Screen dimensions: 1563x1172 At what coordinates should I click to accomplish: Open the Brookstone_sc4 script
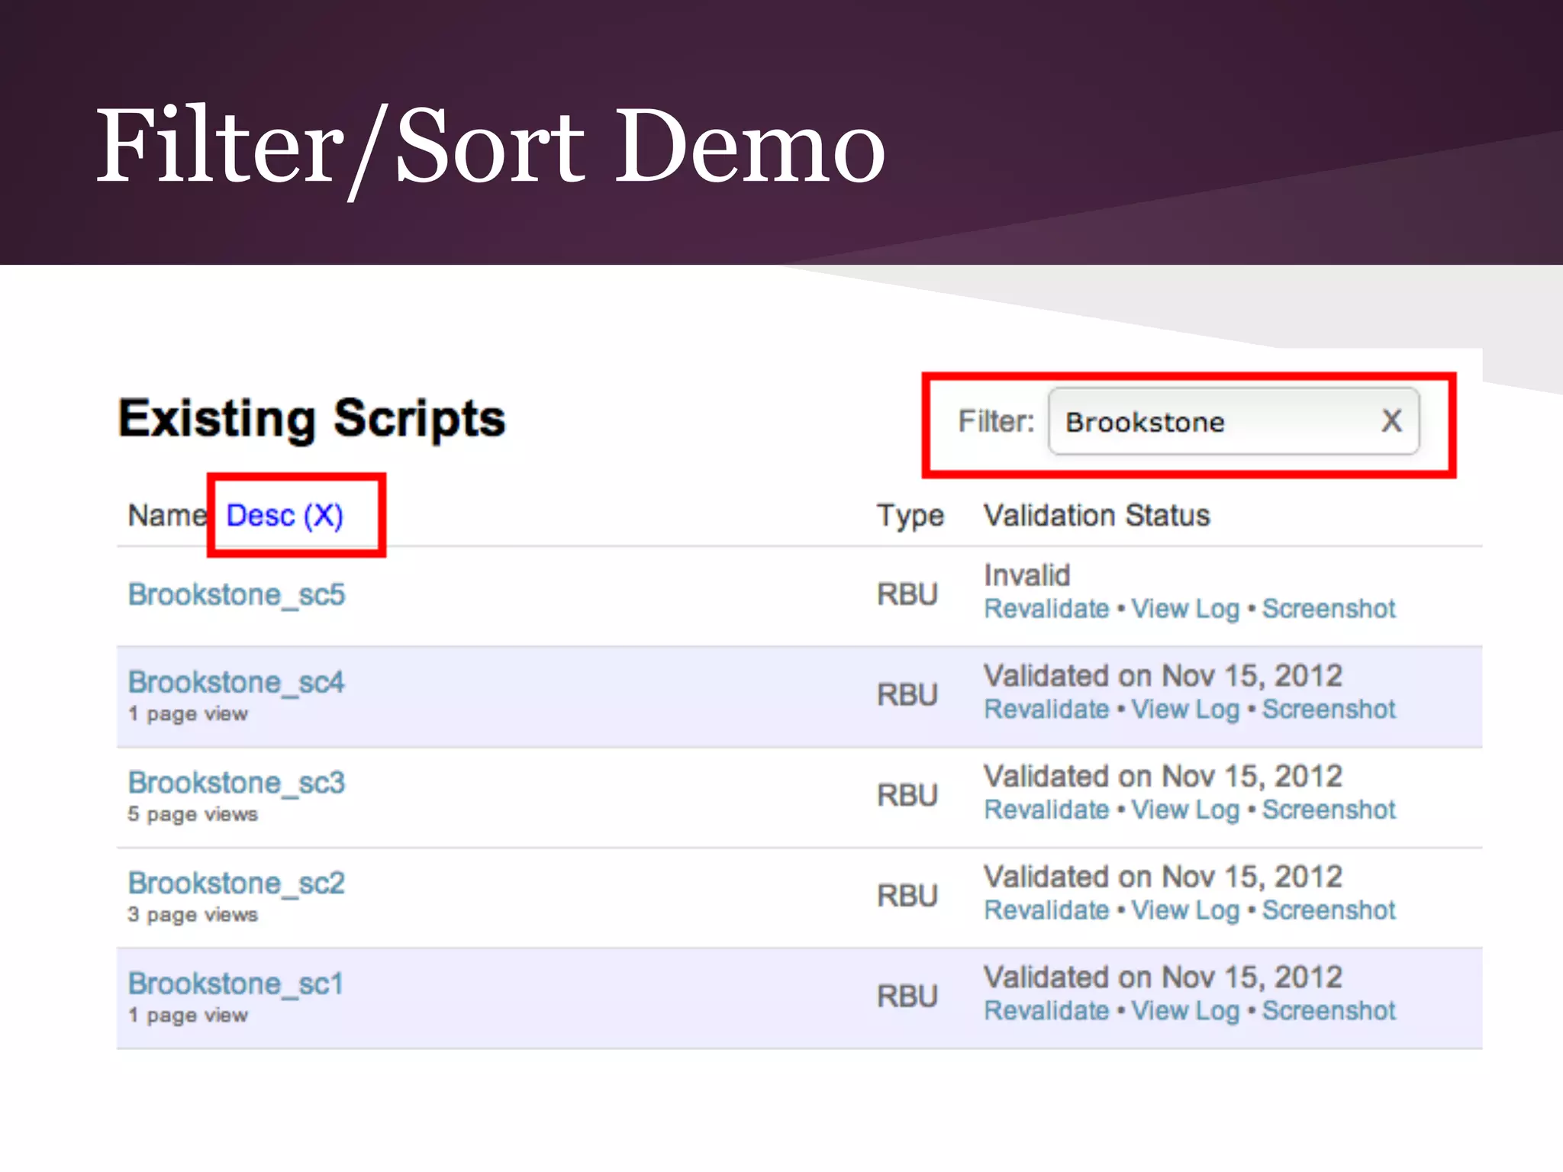click(237, 682)
